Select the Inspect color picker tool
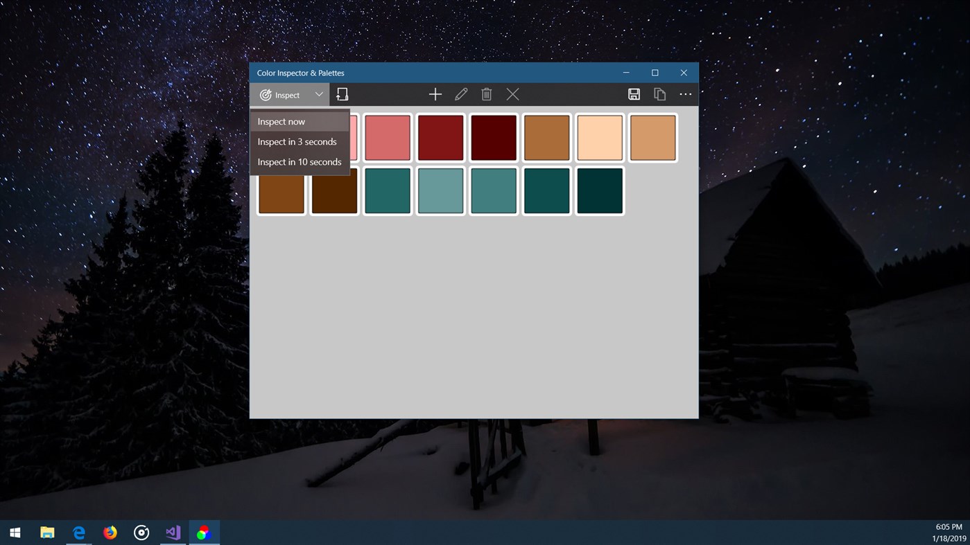Image resolution: width=970 pixels, height=545 pixels. click(281, 94)
